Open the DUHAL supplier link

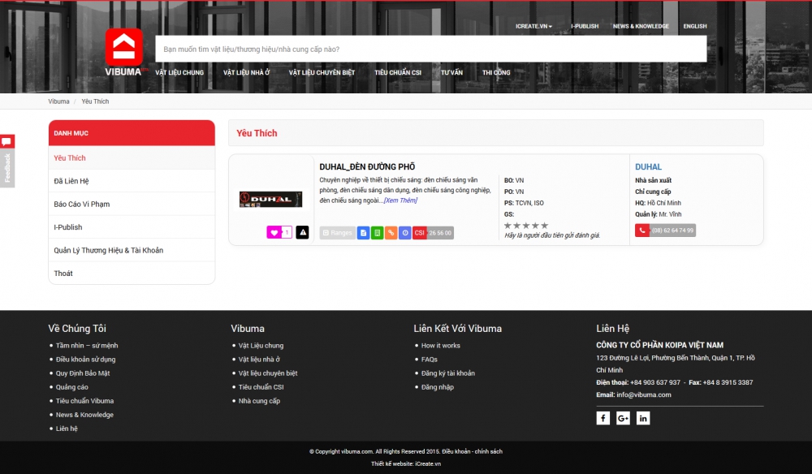coord(648,166)
